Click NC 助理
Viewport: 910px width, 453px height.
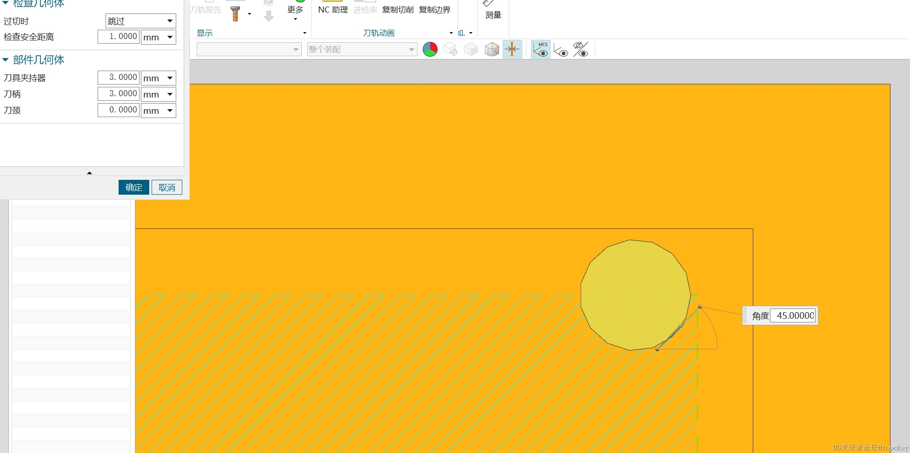[x=333, y=10]
